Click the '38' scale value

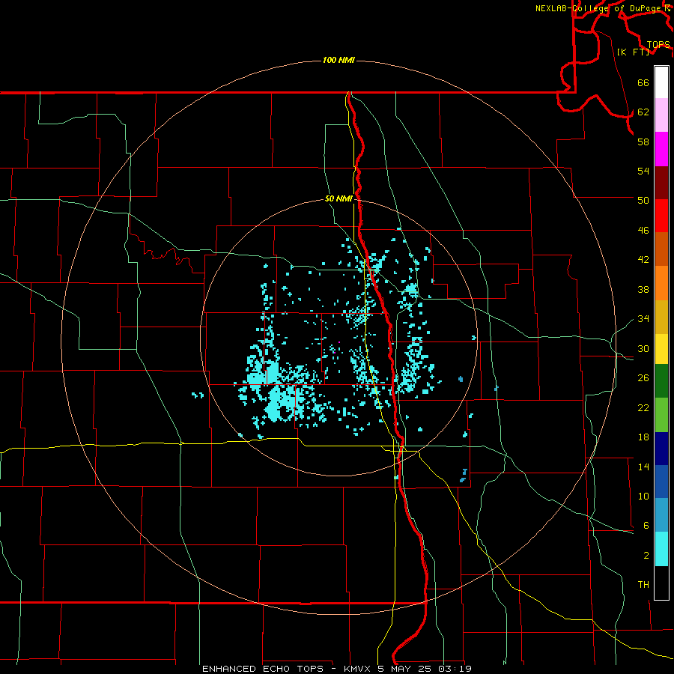(x=643, y=289)
